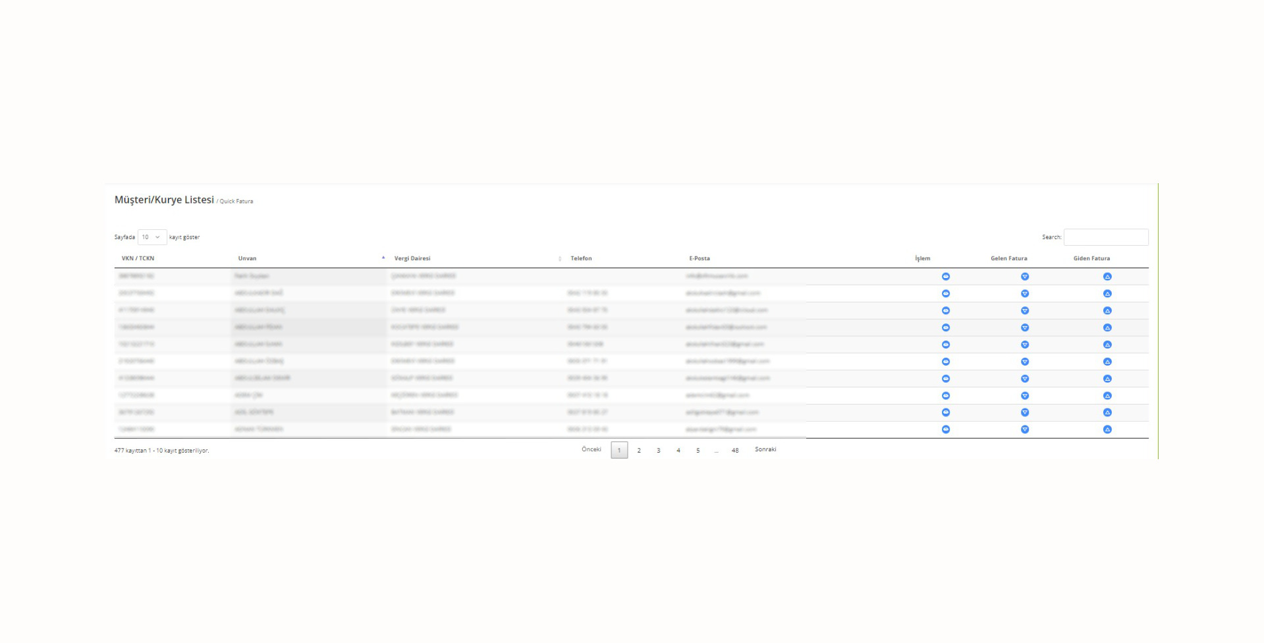Click the Giden Fatura column header
1264x643 pixels.
[x=1091, y=258]
